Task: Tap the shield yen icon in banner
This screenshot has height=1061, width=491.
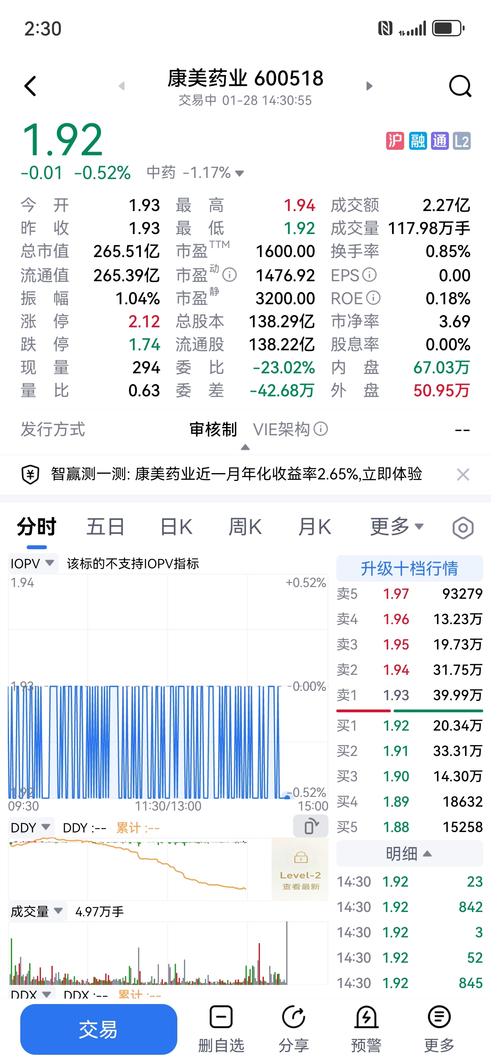Action: click(30, 474)
